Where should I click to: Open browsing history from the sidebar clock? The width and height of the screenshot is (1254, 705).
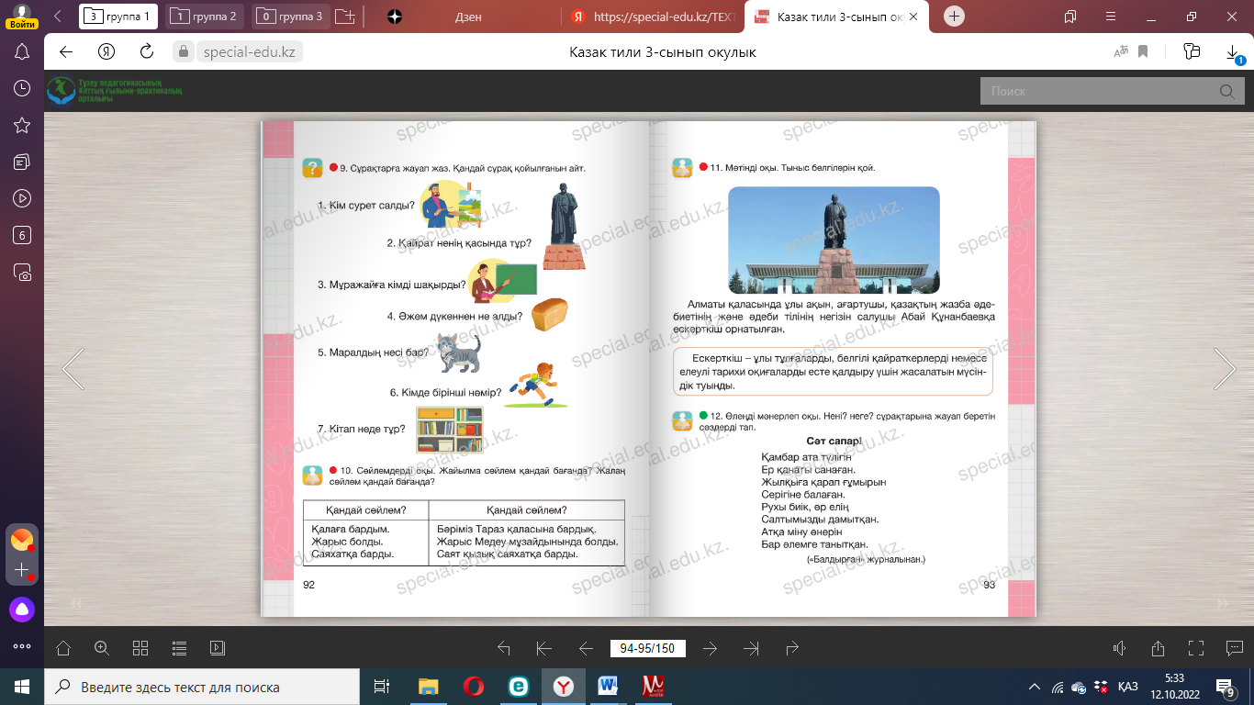23,88
